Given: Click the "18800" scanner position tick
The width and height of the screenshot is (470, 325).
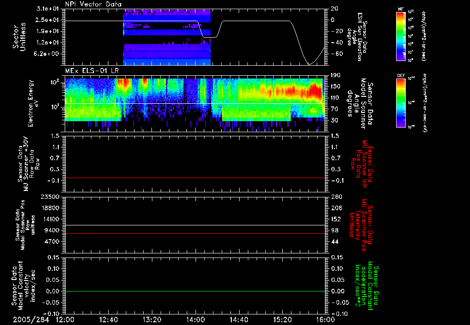Looking at the screenshot, I should 50,208.
